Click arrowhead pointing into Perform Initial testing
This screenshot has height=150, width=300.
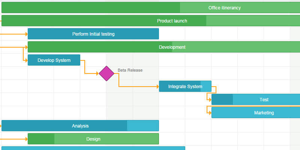[x=26, y=34]
